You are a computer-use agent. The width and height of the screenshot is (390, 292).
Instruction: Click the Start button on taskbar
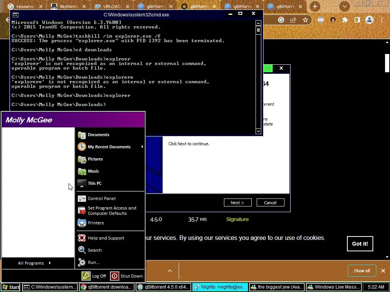11,287
